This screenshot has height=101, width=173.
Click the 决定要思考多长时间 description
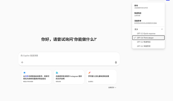pyautogui.click(x=141, y=8)
